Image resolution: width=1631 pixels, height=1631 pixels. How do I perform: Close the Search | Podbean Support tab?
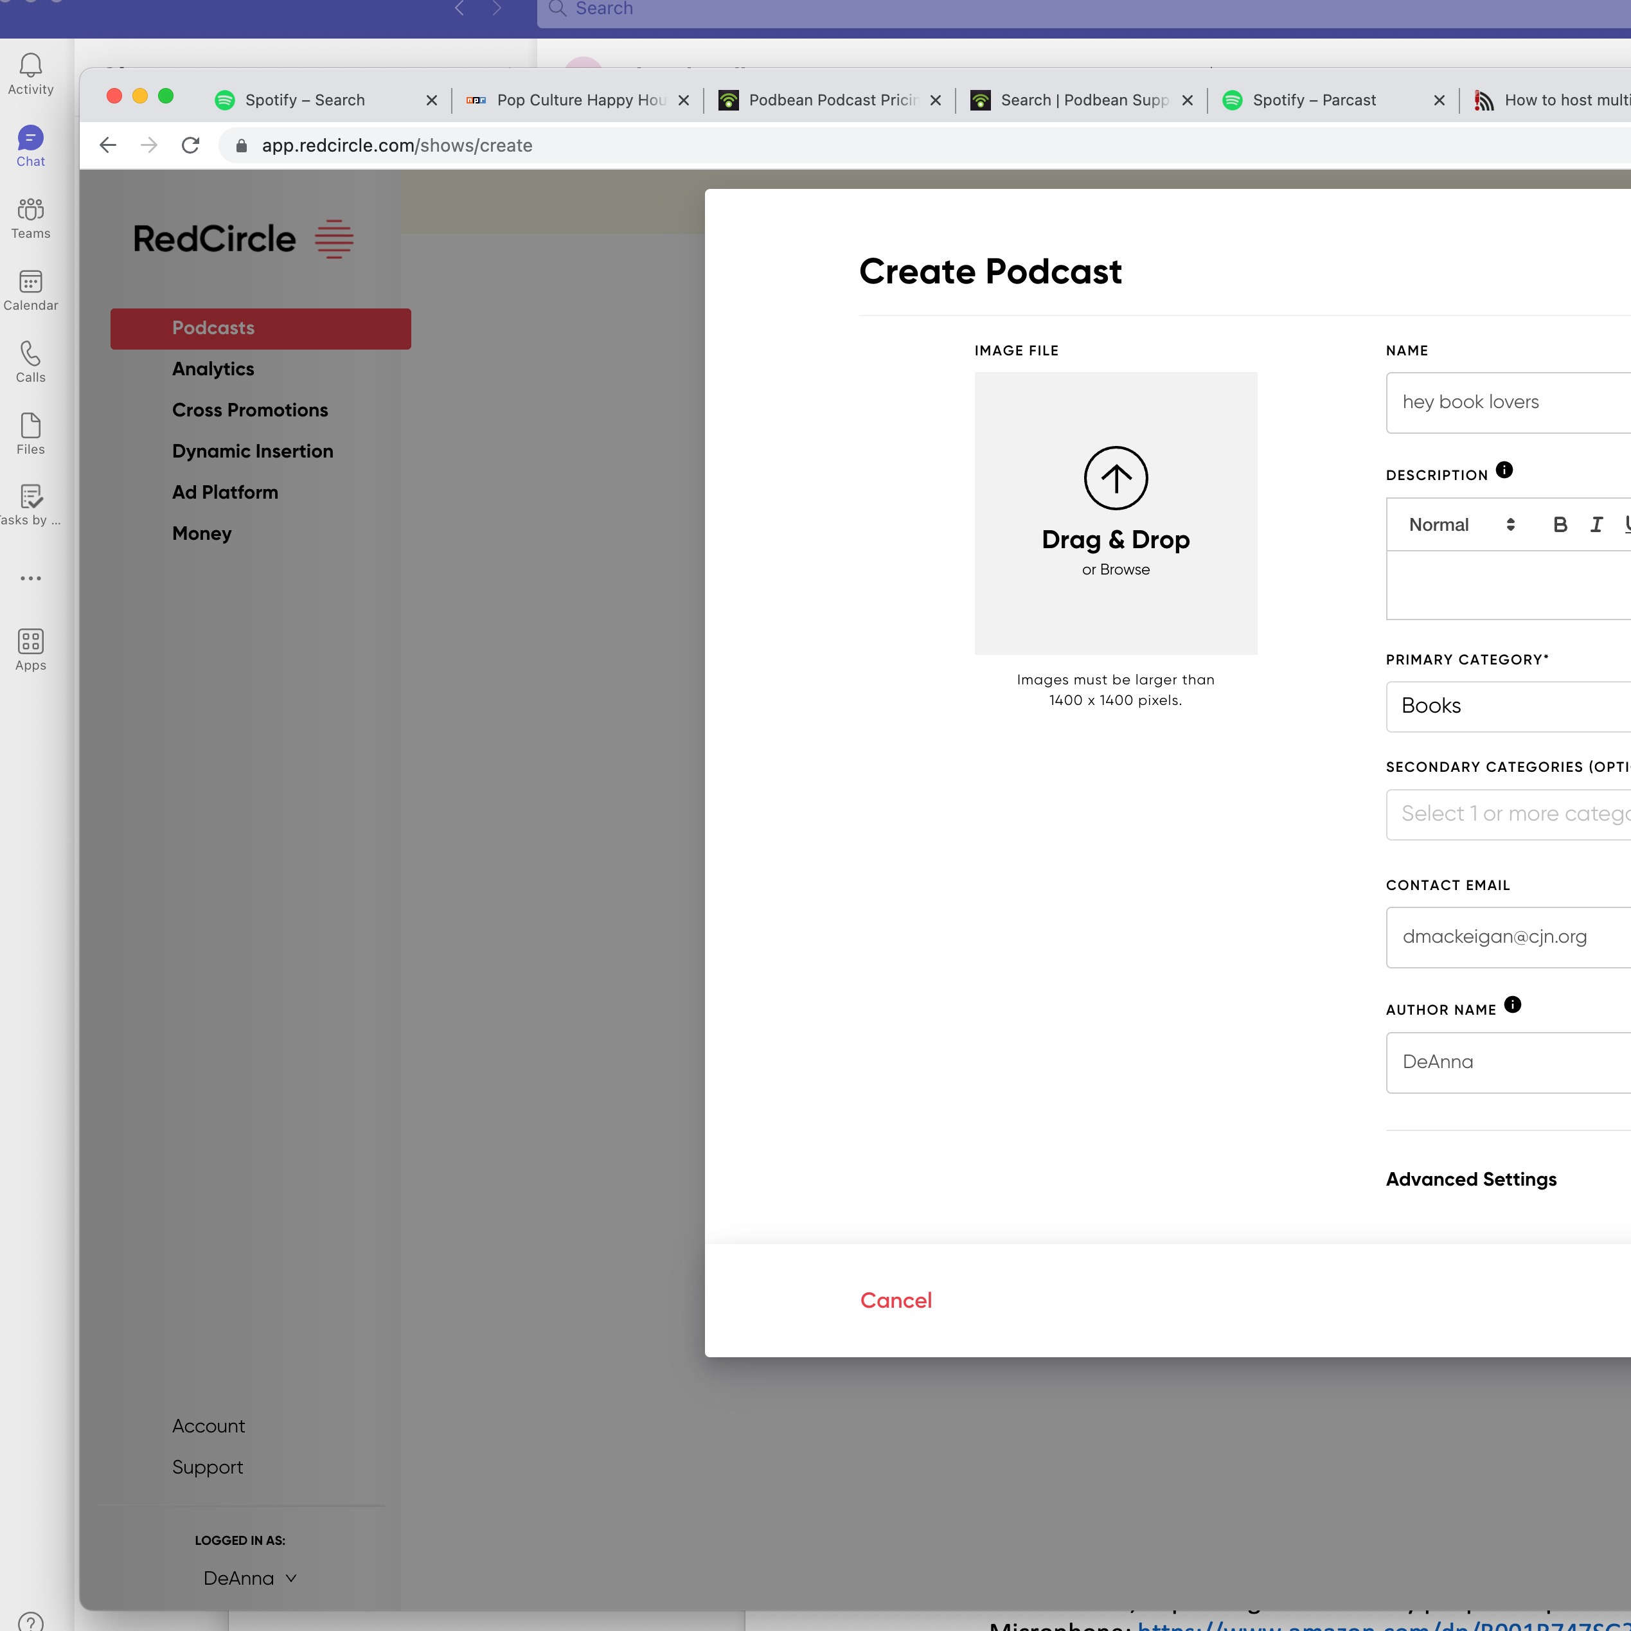click(1187, 100)
